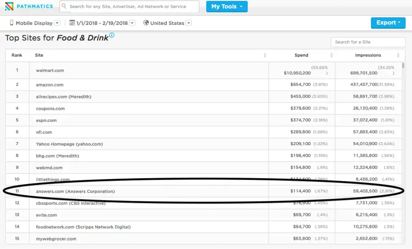412x249 pixels.
Task: Click the globe icon beside United States
Action: tap(146, 23)
